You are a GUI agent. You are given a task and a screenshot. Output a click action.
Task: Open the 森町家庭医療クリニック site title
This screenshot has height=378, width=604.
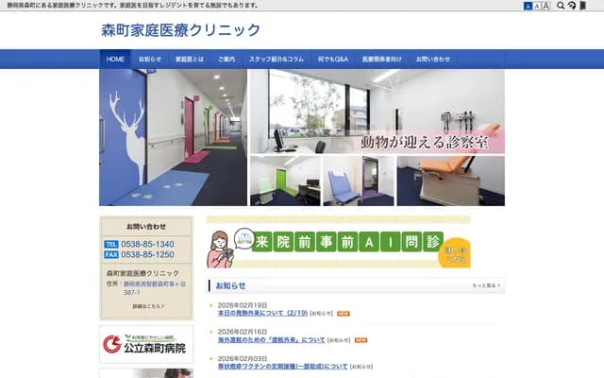click(x=180, y=30)
